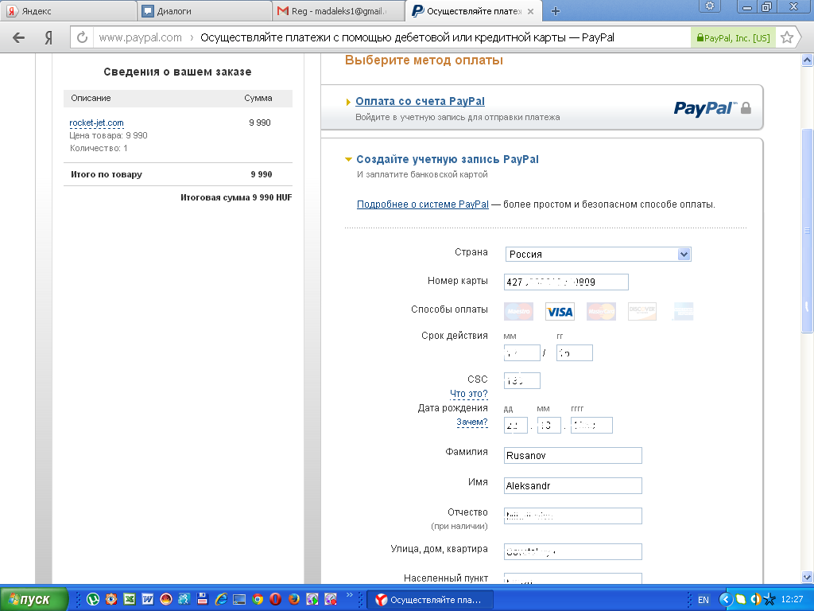This screenshot has height=611, width=814.
Task: Click the Номер карты card number field
Action: (566, 282)
